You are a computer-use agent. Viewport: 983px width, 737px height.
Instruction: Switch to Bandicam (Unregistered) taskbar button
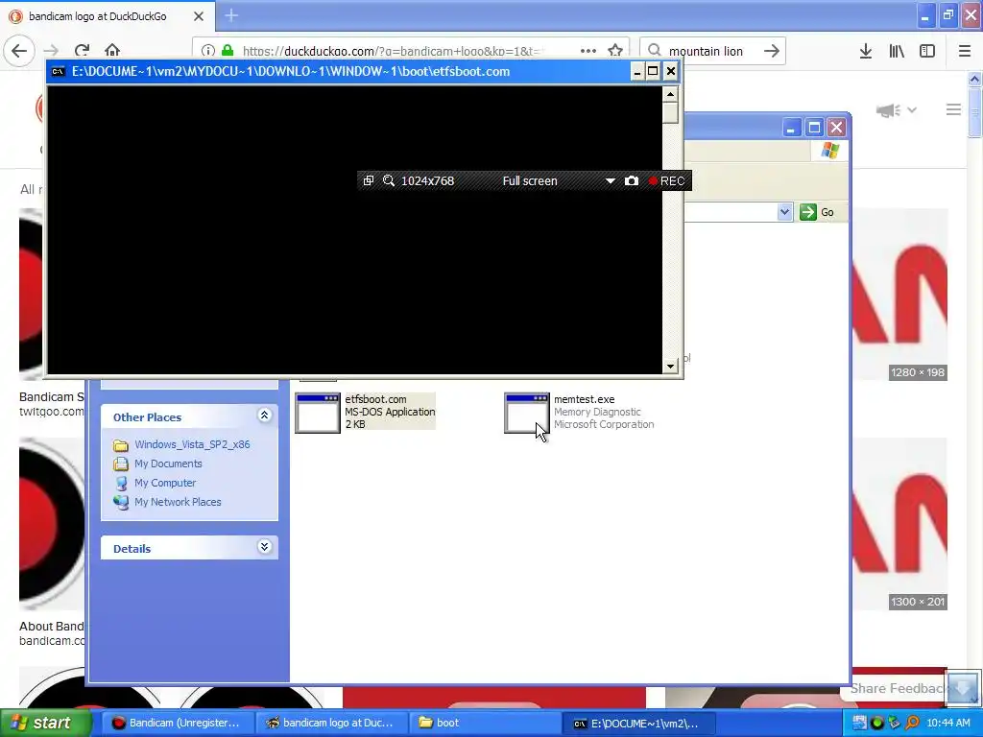(x=178, y=723)
